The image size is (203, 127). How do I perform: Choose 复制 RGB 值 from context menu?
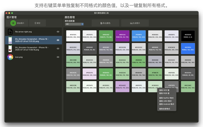pos(164,93)
